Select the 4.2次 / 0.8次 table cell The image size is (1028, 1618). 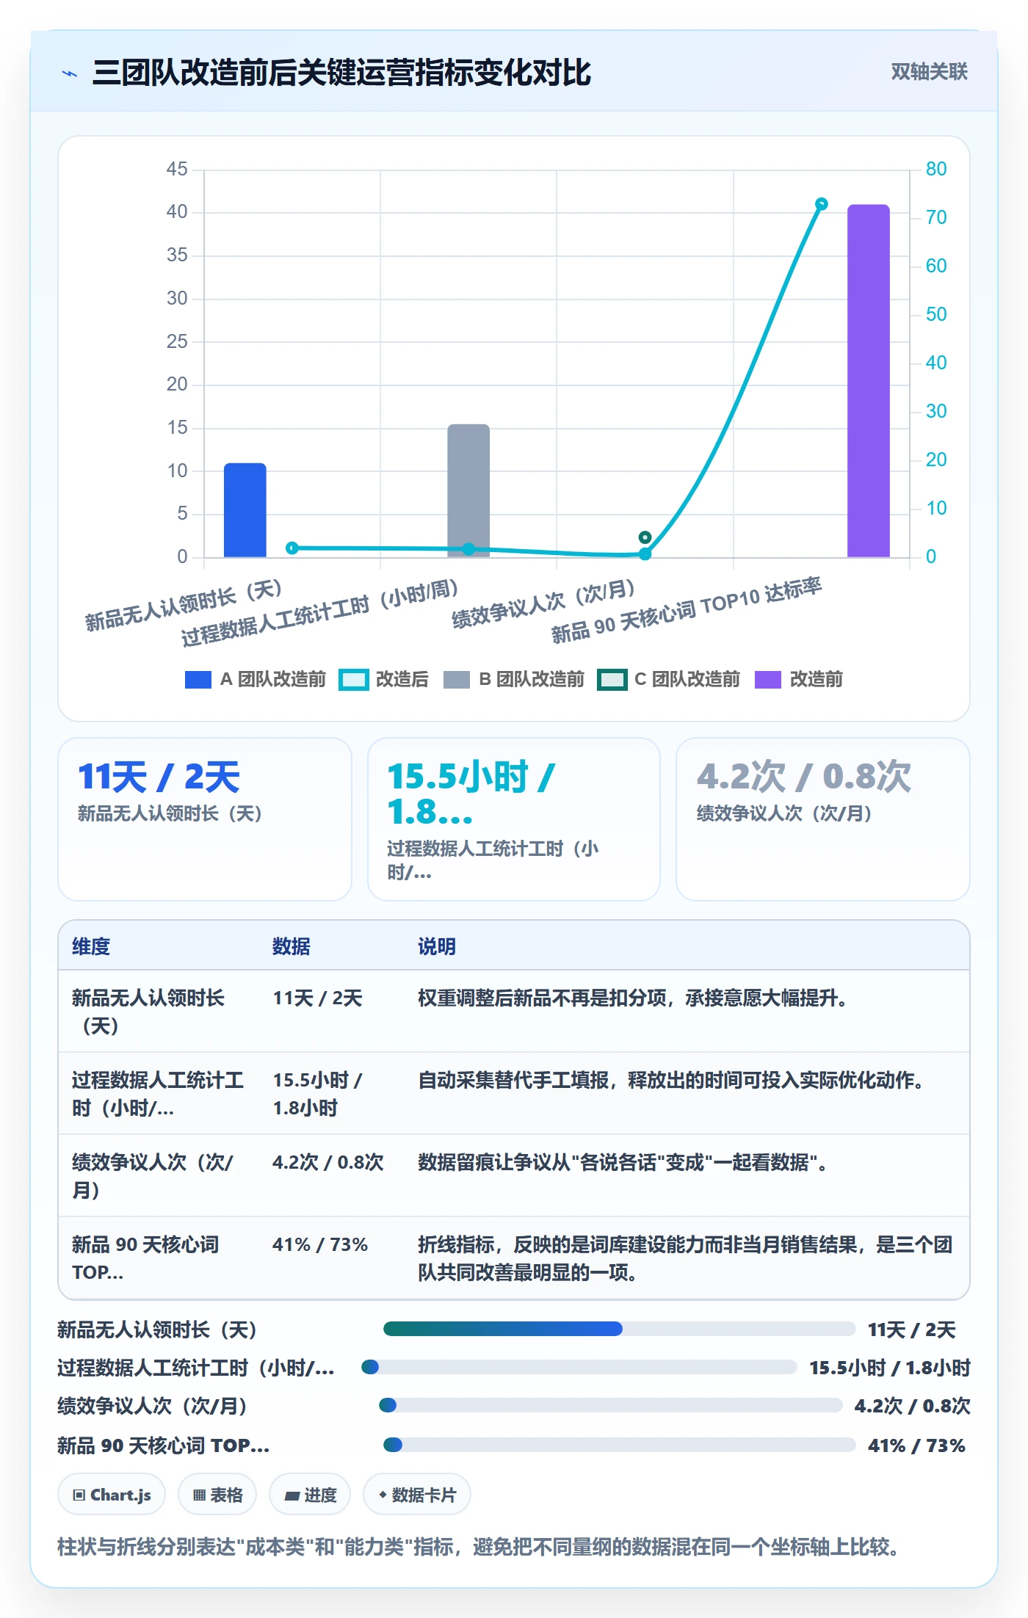328,1162
